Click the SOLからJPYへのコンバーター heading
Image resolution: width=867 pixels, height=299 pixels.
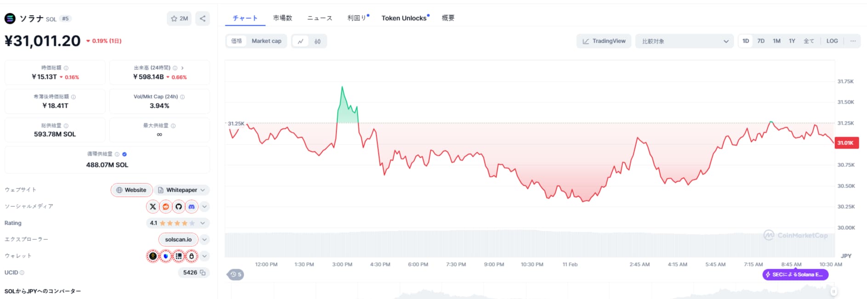(43, 291)
